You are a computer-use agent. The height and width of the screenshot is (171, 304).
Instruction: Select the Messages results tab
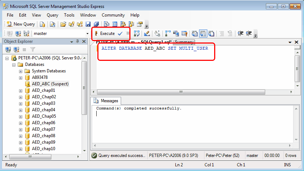point(106,101)
